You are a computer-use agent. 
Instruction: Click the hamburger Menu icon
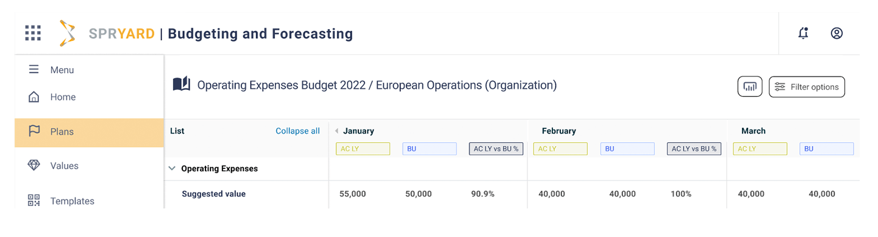[x=34, y=70]
